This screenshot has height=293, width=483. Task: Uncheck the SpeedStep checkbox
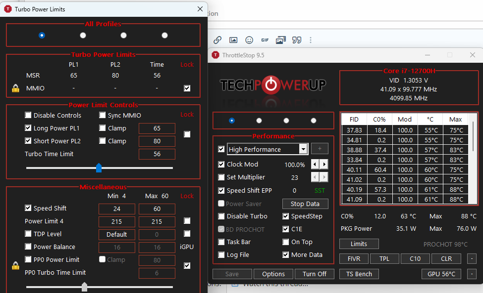click(x=285, y=216)
